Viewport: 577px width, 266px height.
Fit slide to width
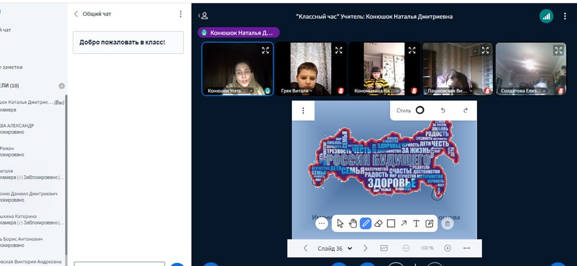pos(467,248)
